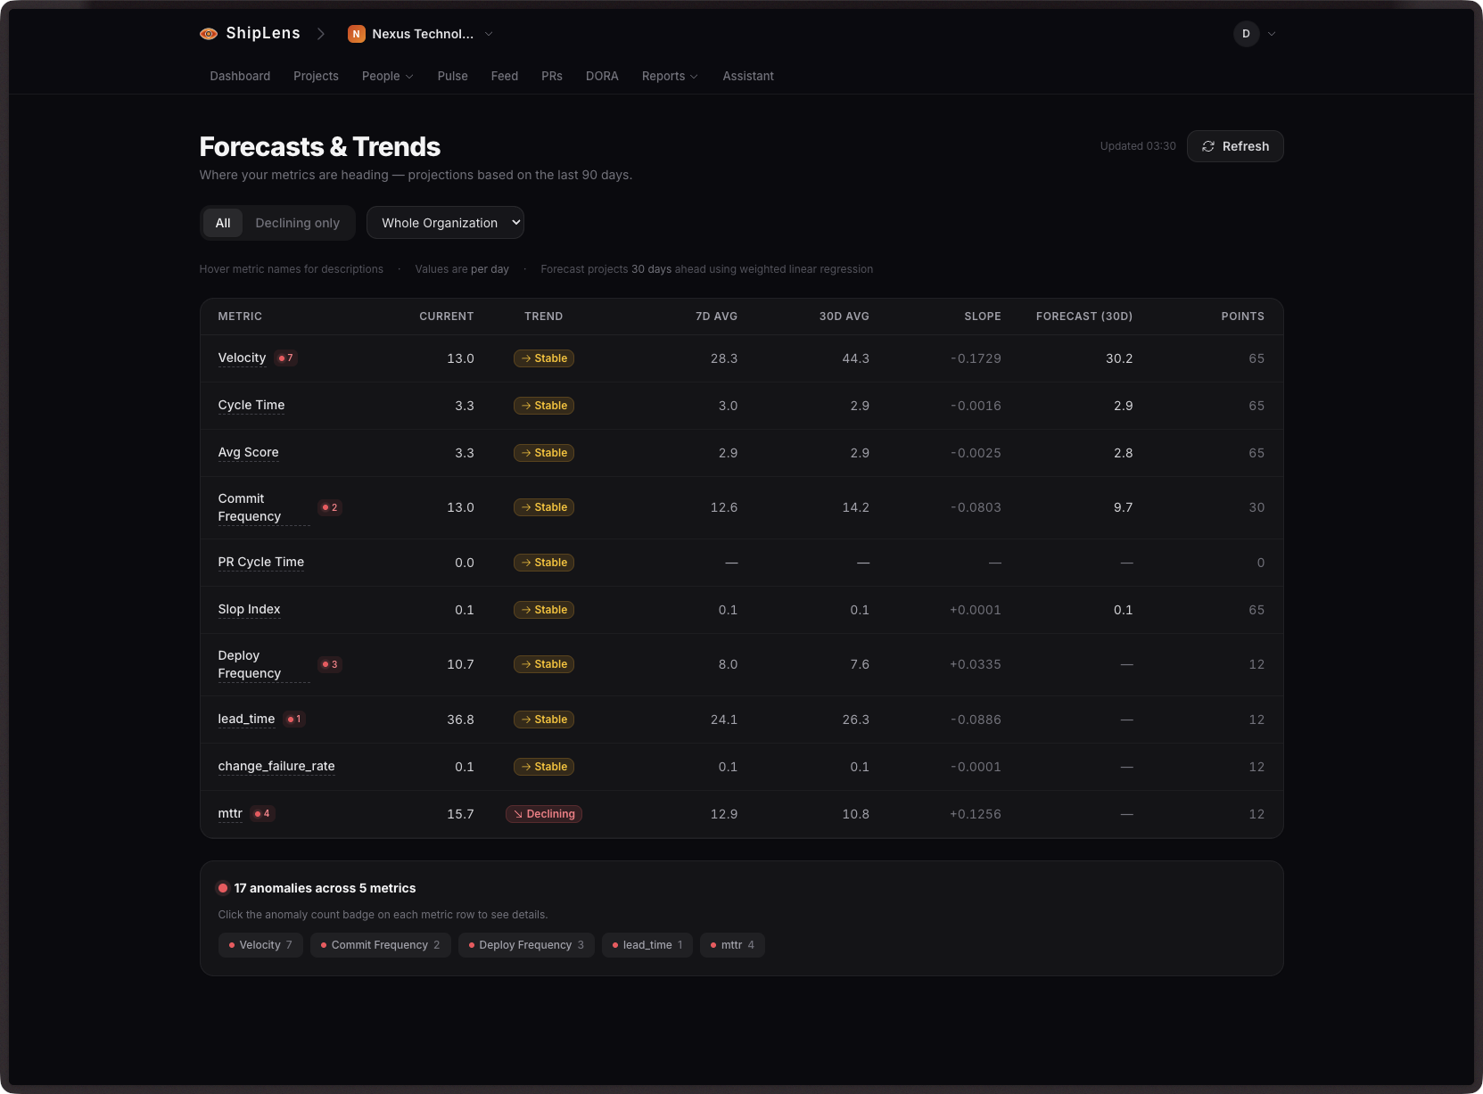Open the Deploy Frequency anomaly count badge
The height and width of the screenshot is (1094, 1483).
(330, 664)
